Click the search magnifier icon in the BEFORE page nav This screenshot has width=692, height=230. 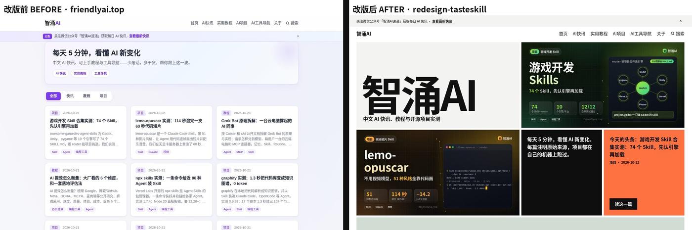point(288,23)
